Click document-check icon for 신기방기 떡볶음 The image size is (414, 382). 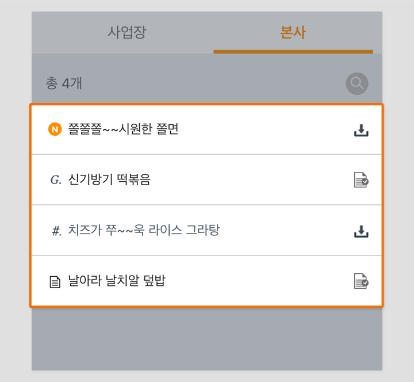tap(361, 179)
